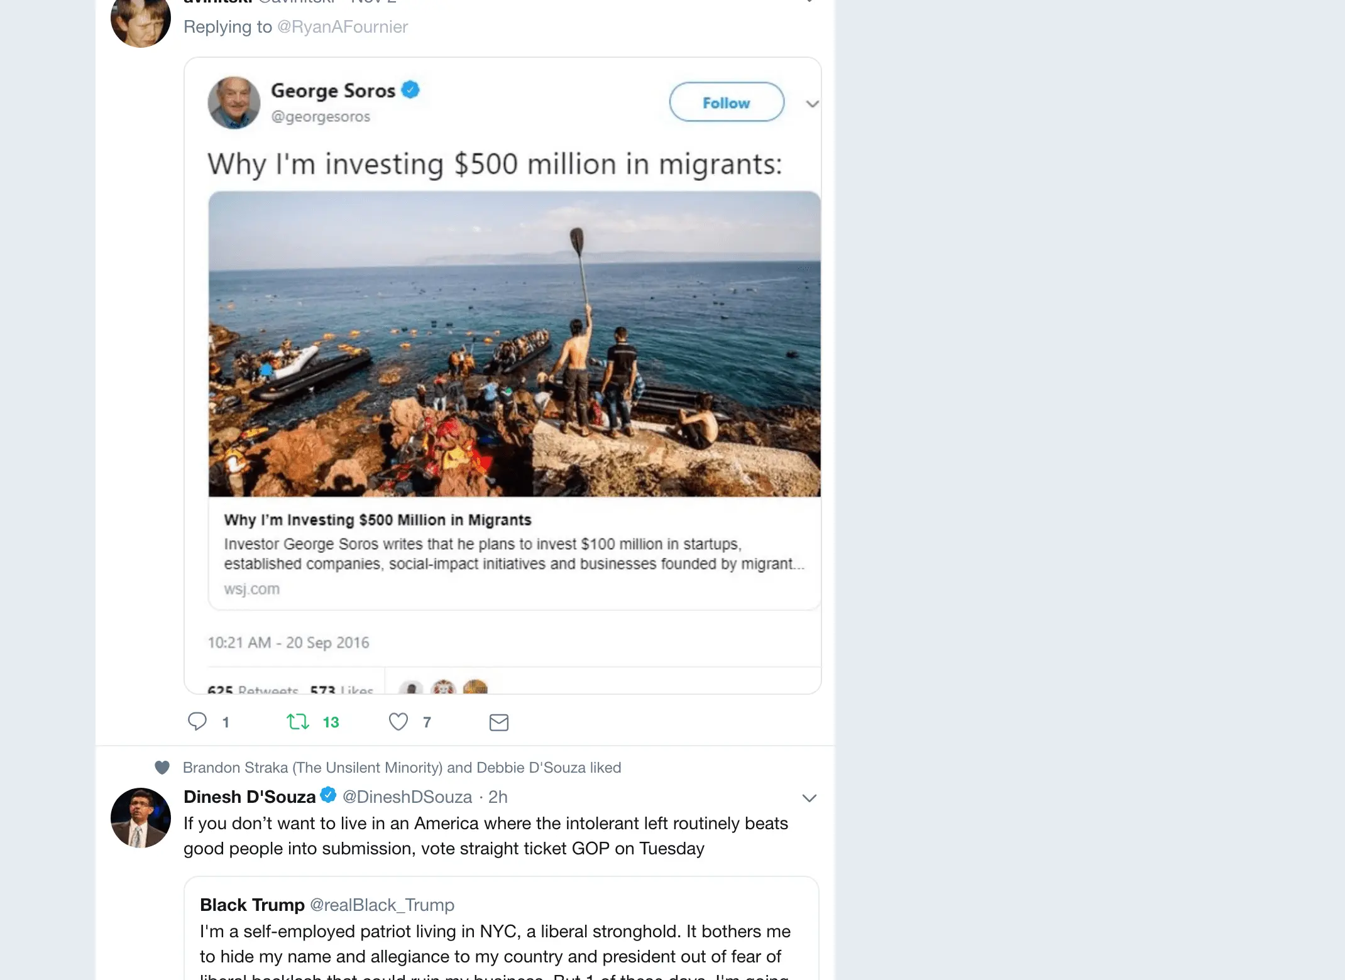
Task: Click the direct message envelope icon
Action: tap(499, 722)
